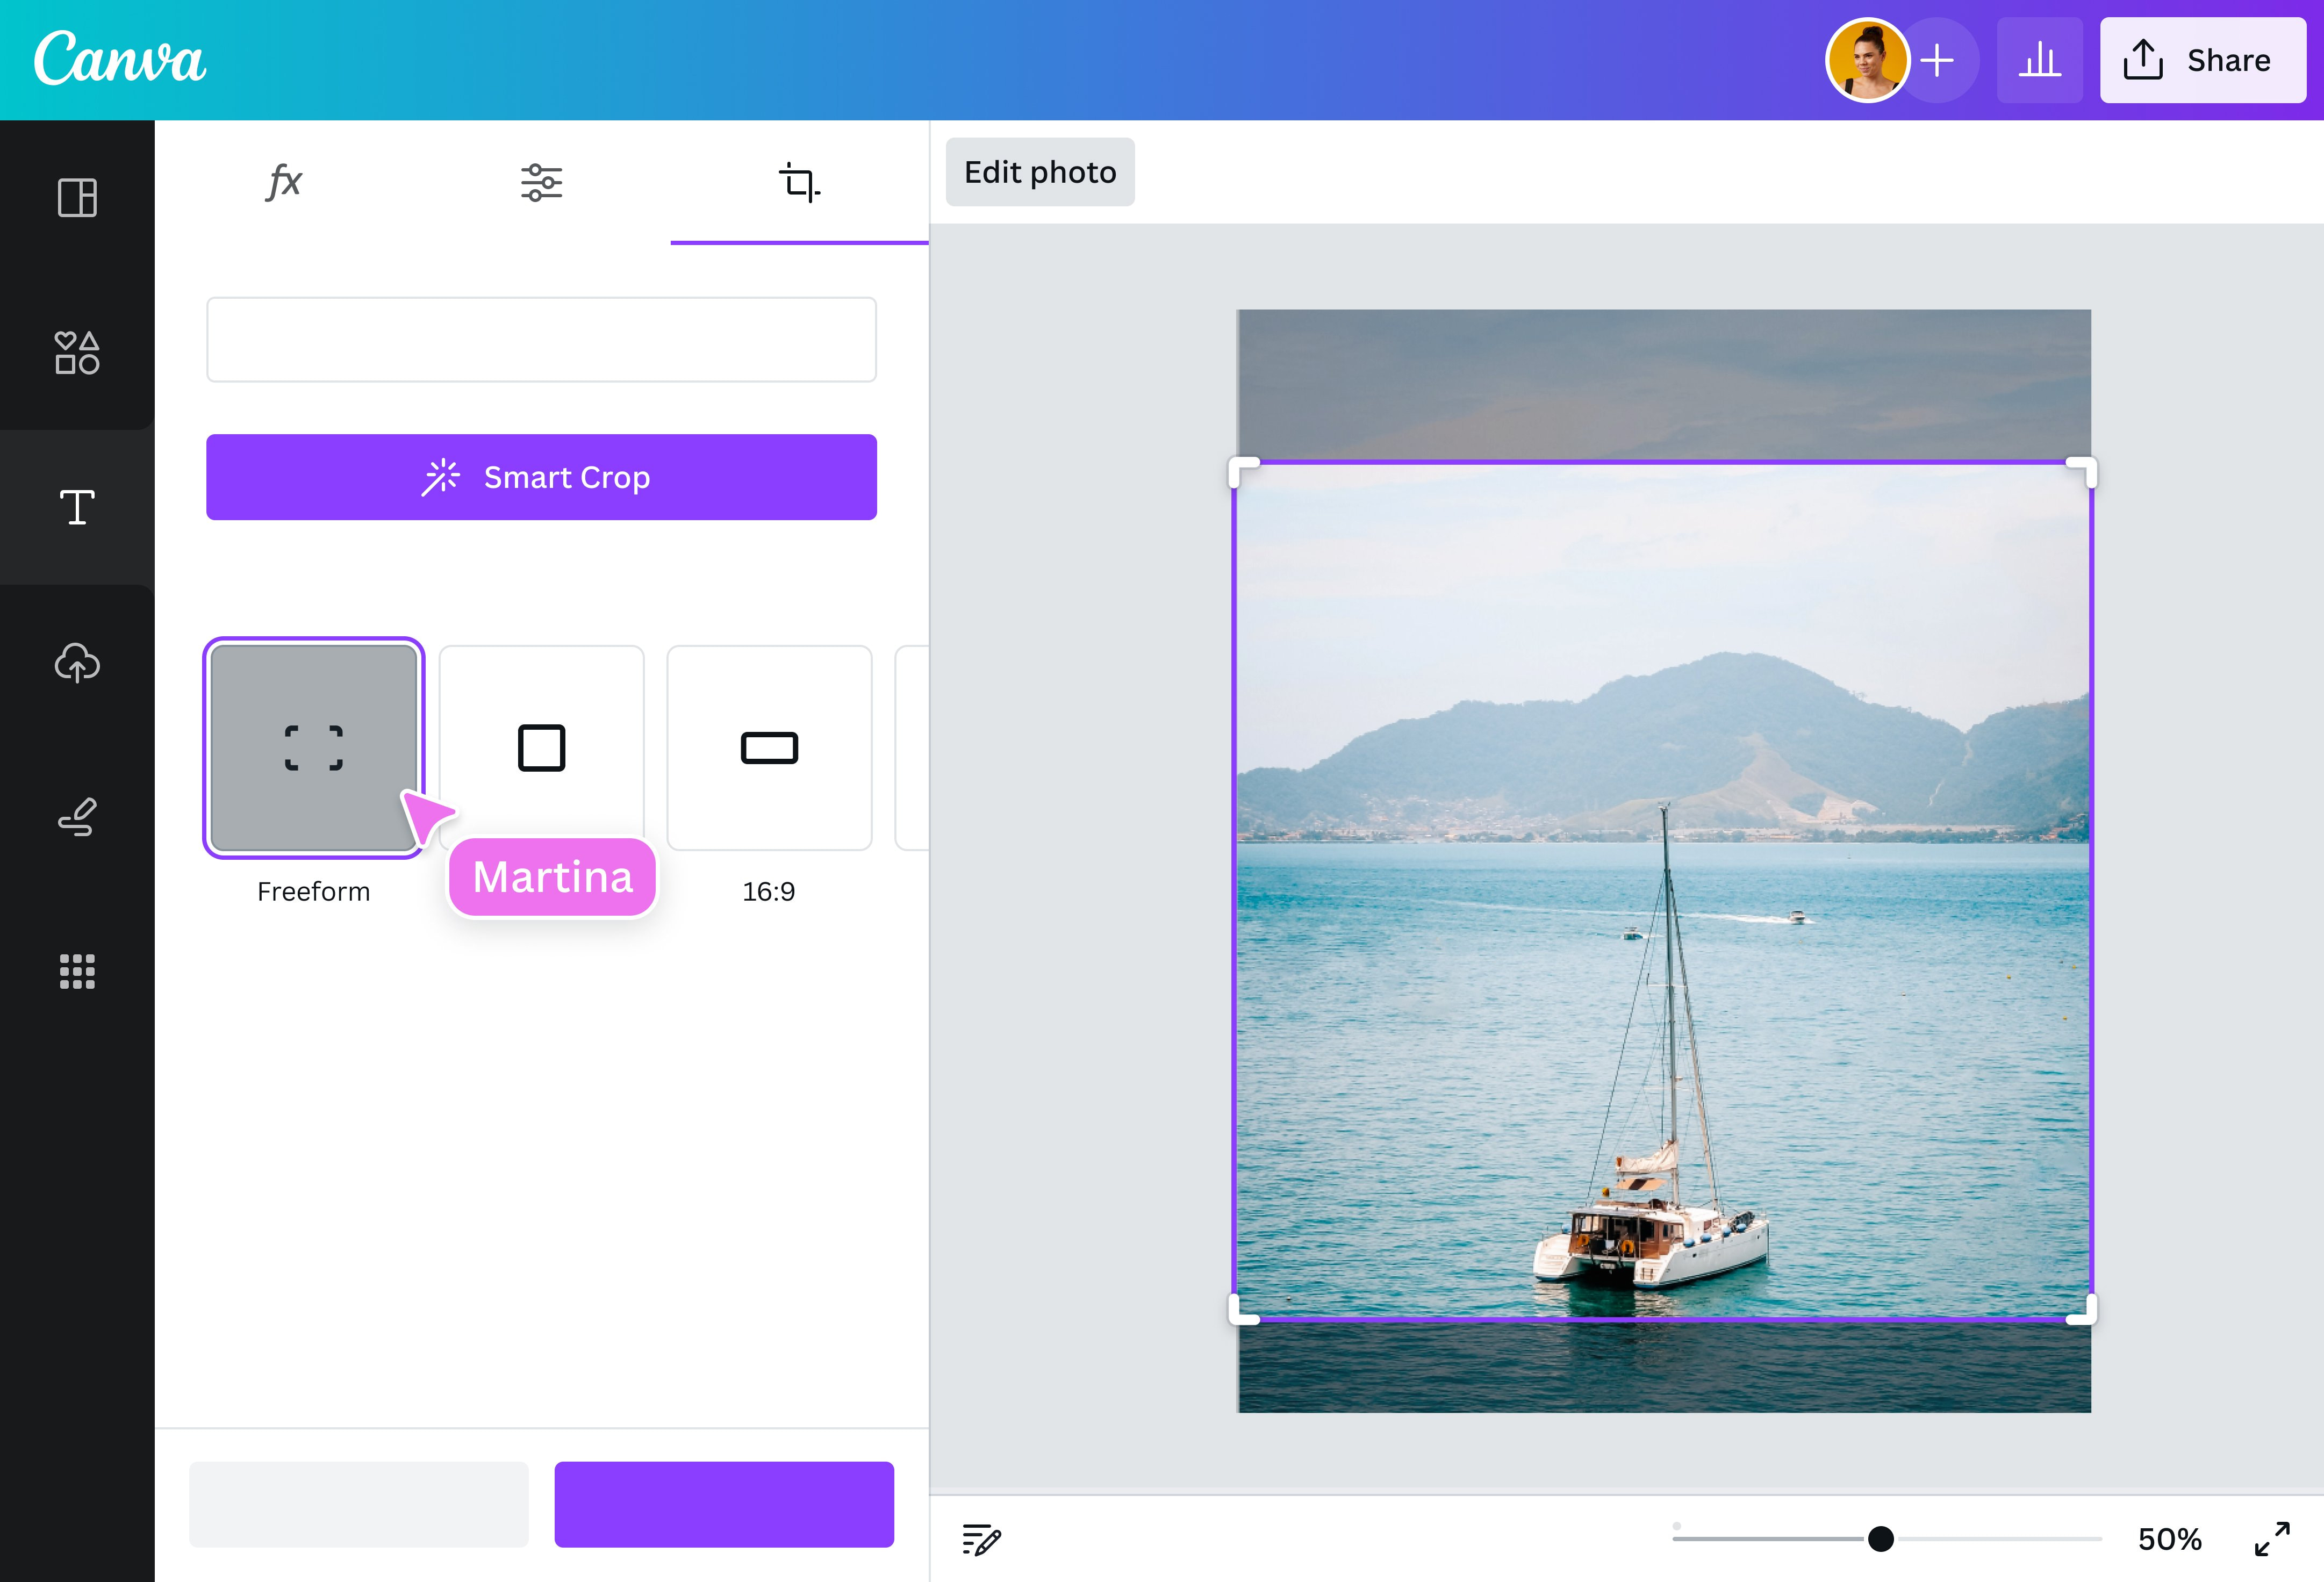Click the Edit photo button

pos(1040,171)
